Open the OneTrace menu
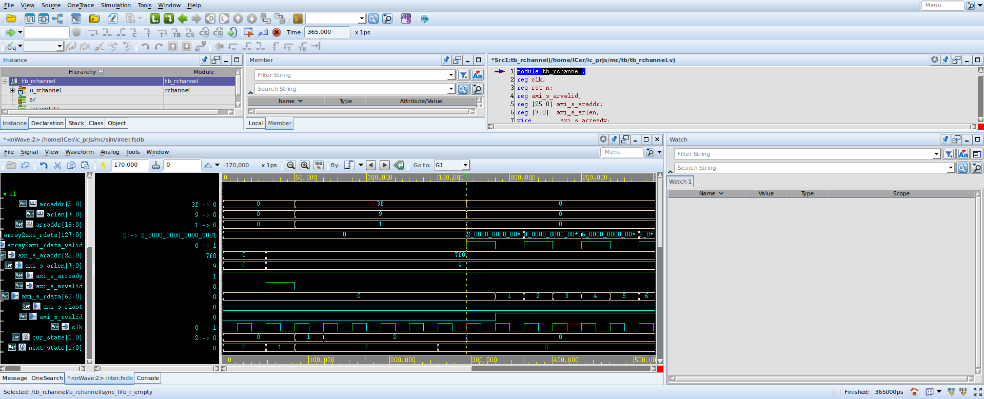This screenshot has height=399, width=984. click(x=81, y=5)
